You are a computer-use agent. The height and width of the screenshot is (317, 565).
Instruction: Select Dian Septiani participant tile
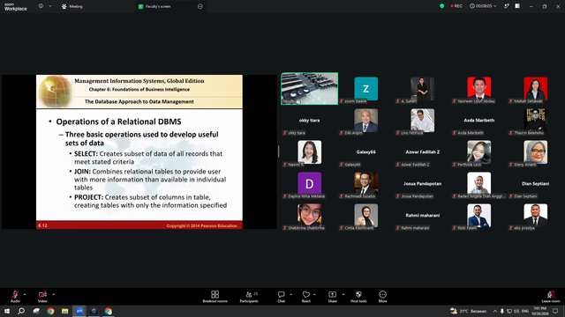click(x=536, y=184)
